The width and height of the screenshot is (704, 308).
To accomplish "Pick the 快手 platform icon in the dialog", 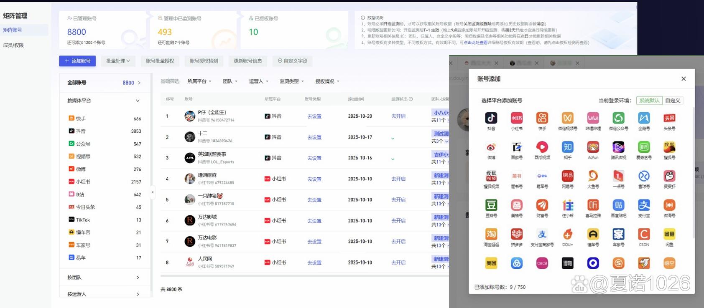I will (542, 118).
